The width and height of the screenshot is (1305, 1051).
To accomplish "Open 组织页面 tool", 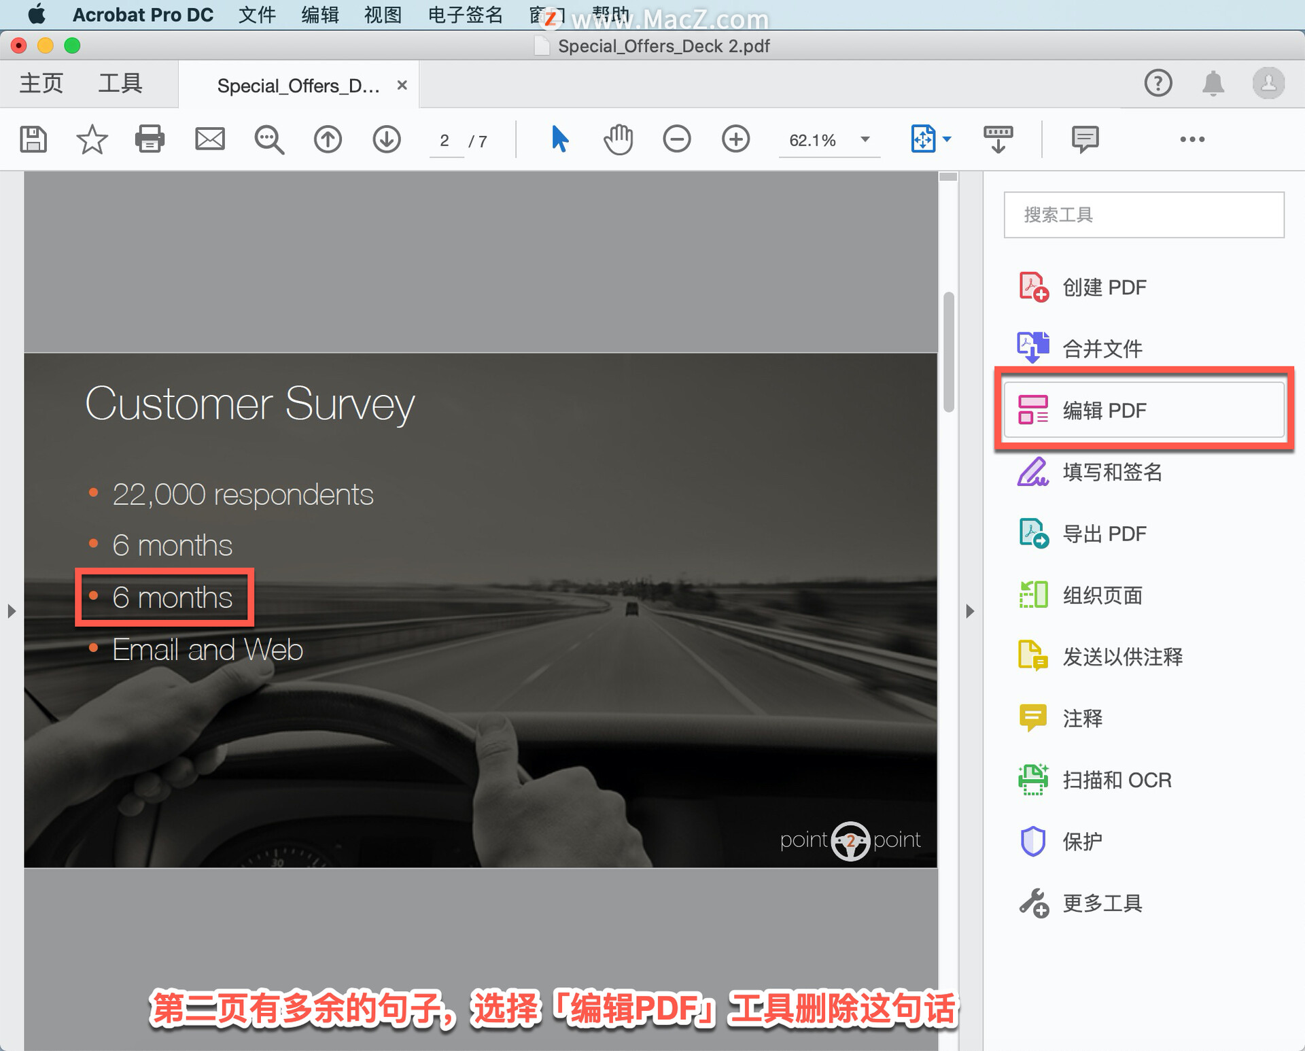I will 1144,595.
